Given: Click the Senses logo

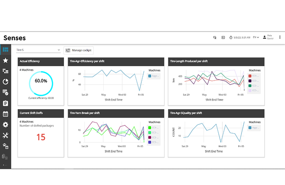Looking at the screenshot, I should (14, 37).
